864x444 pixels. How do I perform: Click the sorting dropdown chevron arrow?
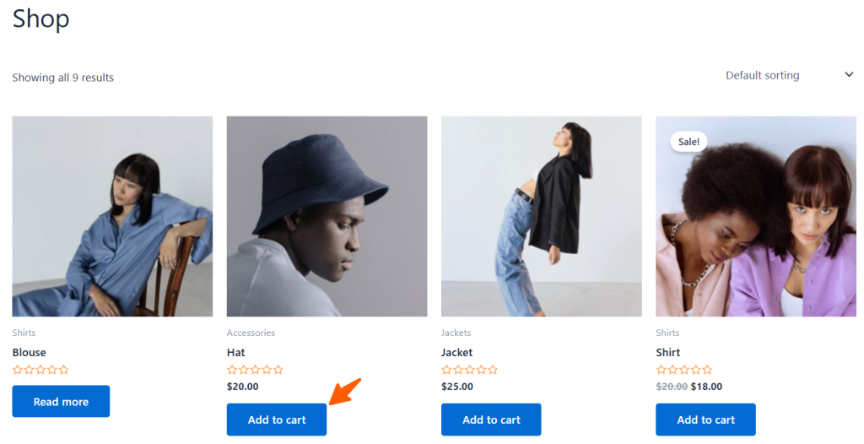[849, 74]
